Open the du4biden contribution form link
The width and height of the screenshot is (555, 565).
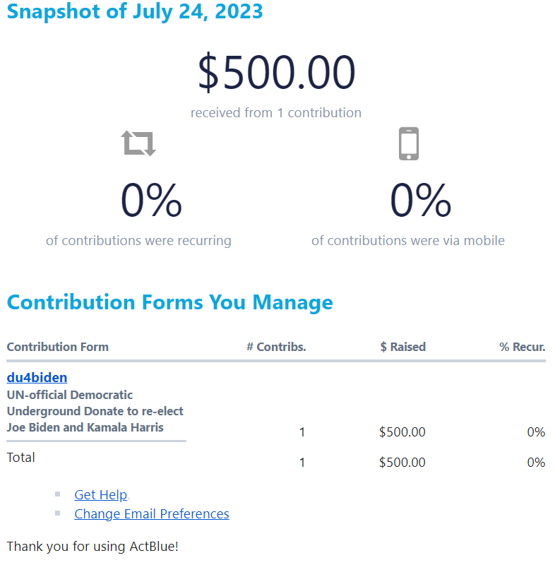(37, 377)
